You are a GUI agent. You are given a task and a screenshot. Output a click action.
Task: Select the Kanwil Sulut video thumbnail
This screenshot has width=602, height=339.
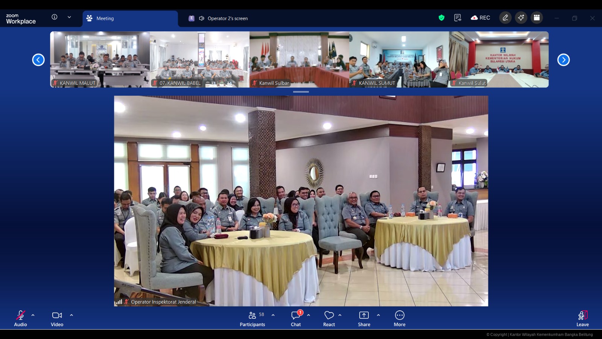click(x=499, y=60)
